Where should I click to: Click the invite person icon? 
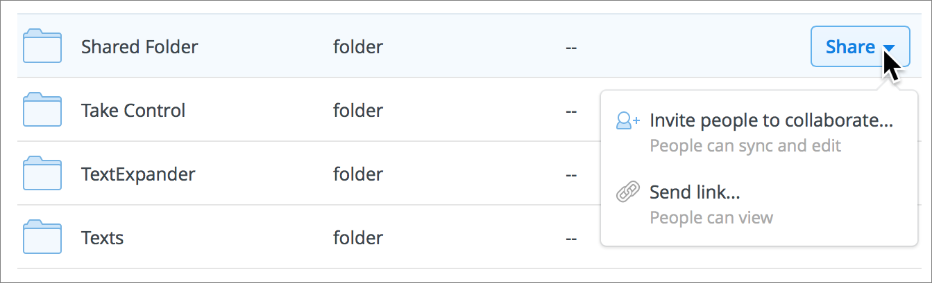coord(628,121)
